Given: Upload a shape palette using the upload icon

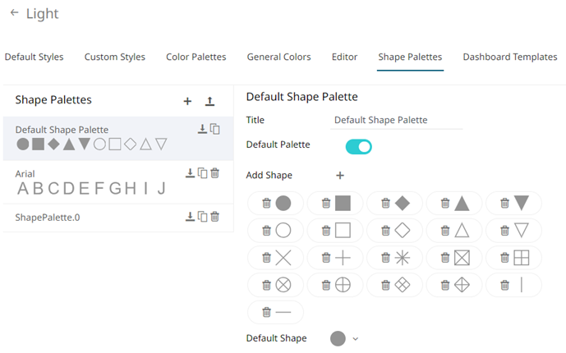Looking at the screenshot, I should pyautogui.click(x=209, y=101).
